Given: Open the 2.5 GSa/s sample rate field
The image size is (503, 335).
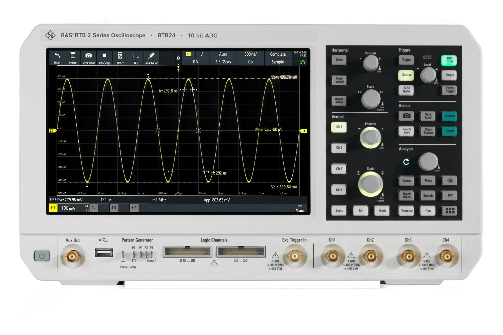Looking at the screenshot, I should [x=223, y=62].
